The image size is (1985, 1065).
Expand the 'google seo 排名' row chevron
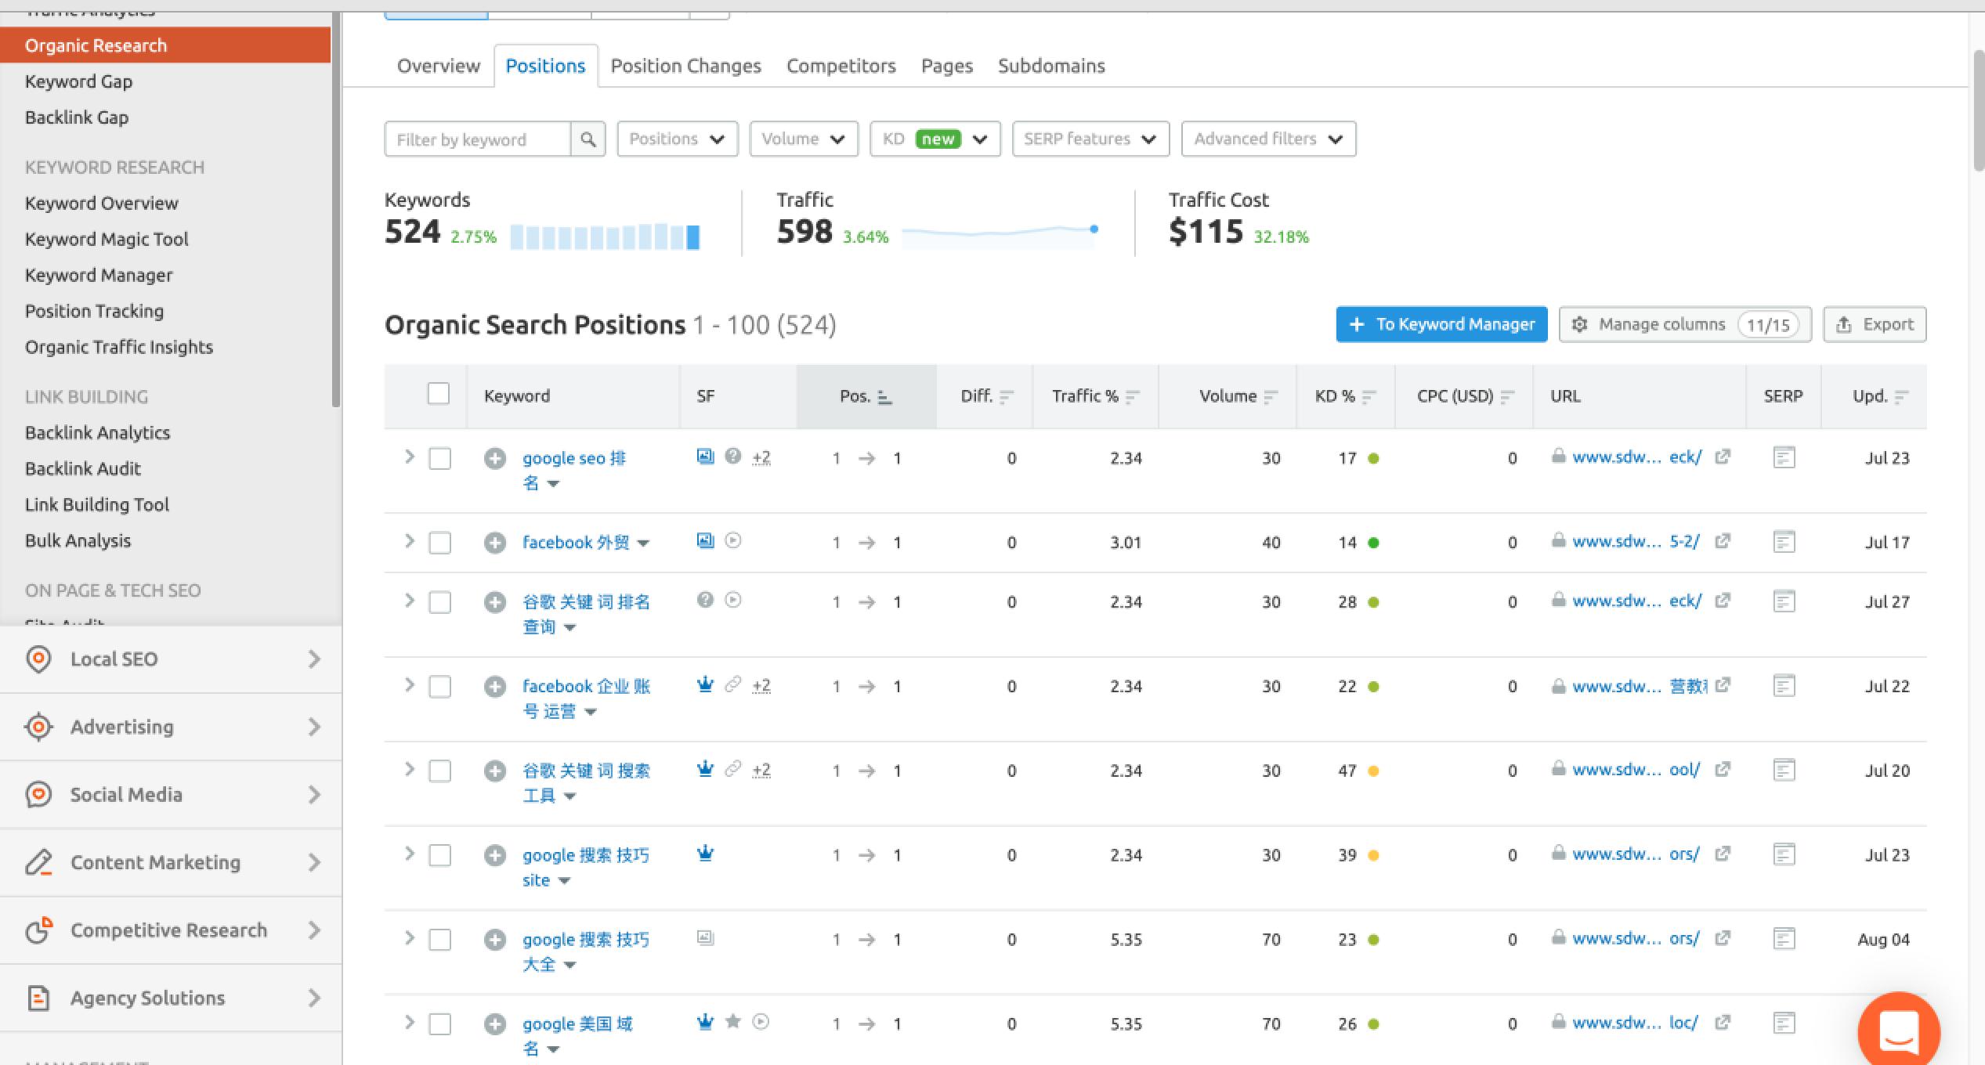[409, 457]
